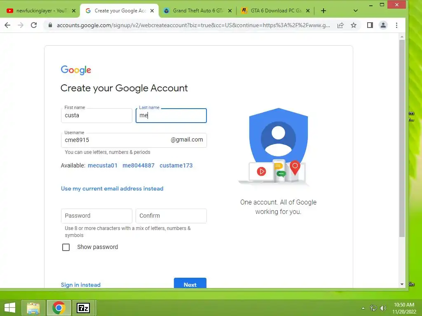The image size is (422, 316).
Task: Choose suggested username custame173
Action: tap(176, 165)
